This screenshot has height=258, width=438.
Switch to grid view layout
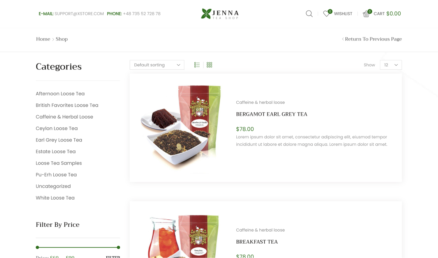[x=209, y=65]
